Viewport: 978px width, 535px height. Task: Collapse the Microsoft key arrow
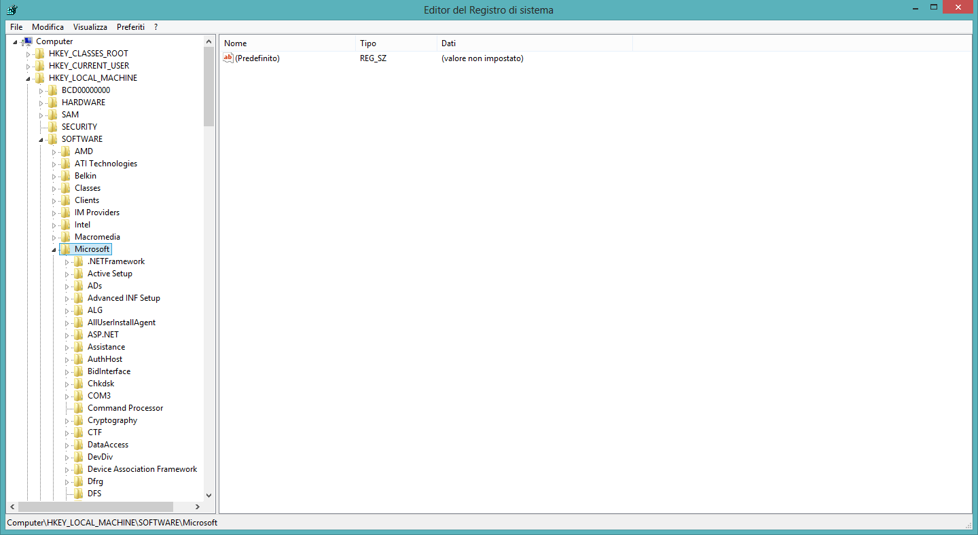[x=54, y=250]
